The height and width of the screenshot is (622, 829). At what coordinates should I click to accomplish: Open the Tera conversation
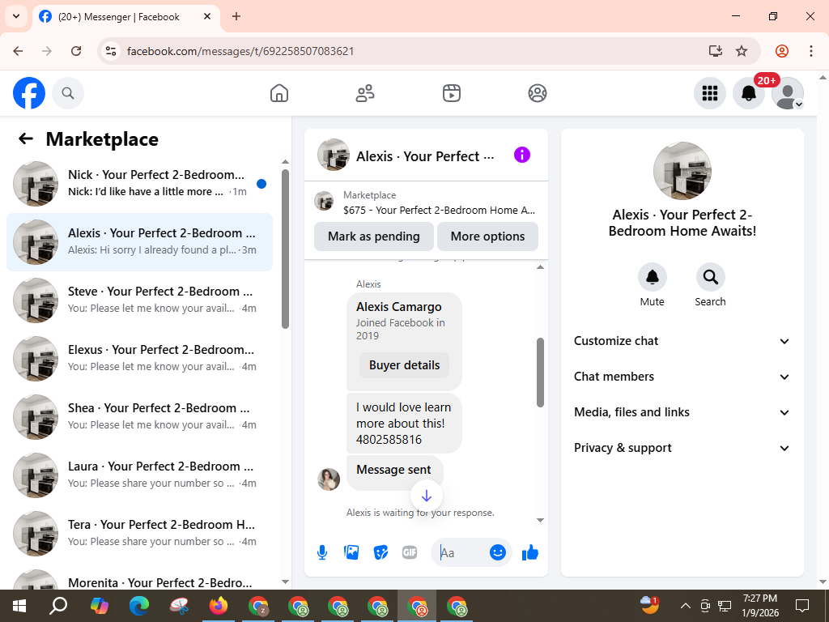[x=139, y=533]
